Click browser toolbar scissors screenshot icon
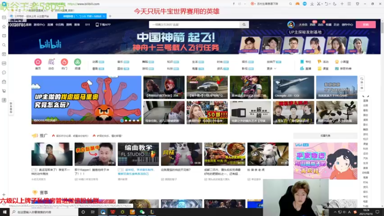384x216 pixels. (x=318, y=4)
